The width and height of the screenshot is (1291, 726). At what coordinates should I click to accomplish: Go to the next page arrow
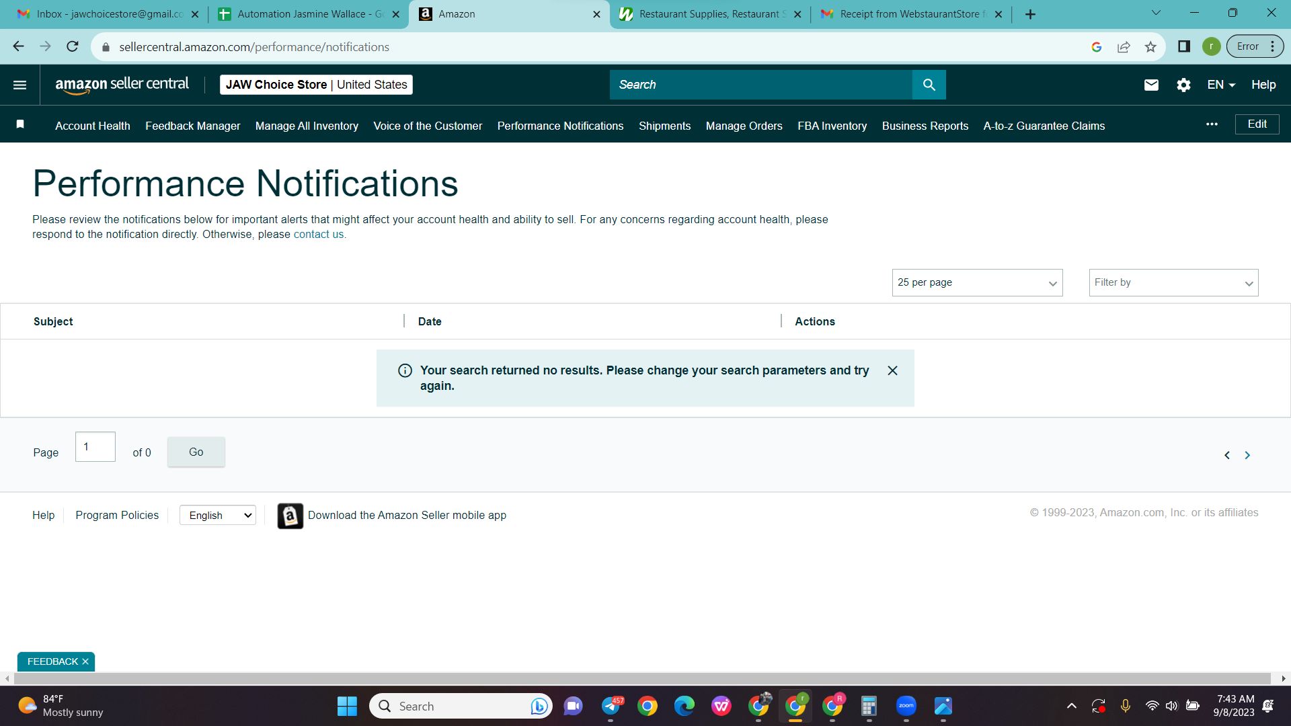click(x=1247, y=455)
